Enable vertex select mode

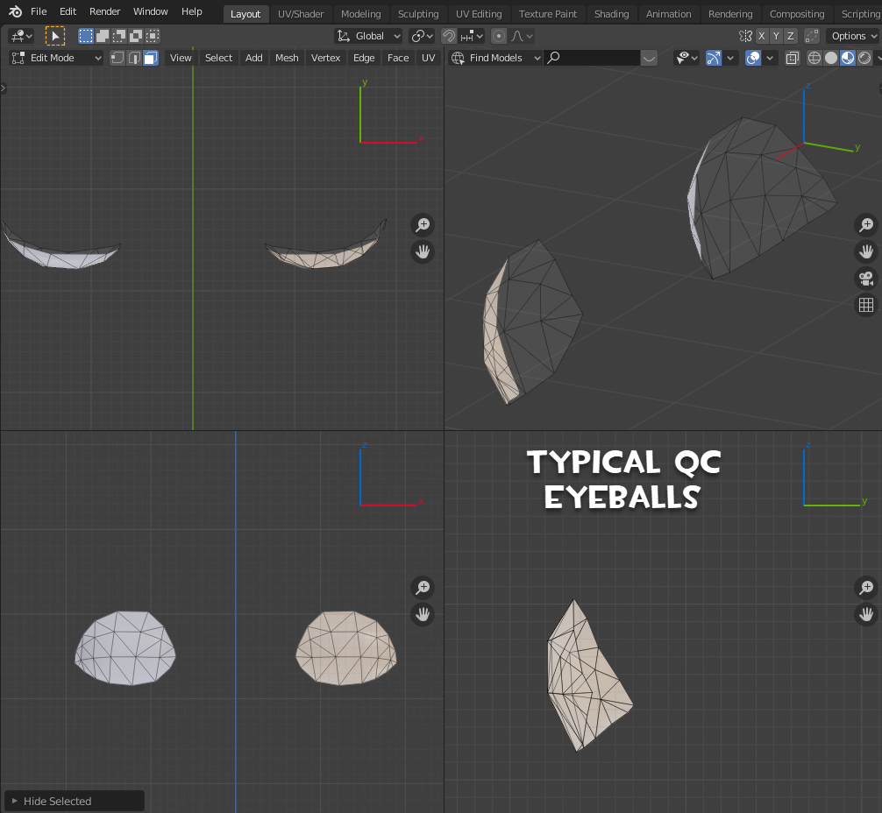click(117, 58)
